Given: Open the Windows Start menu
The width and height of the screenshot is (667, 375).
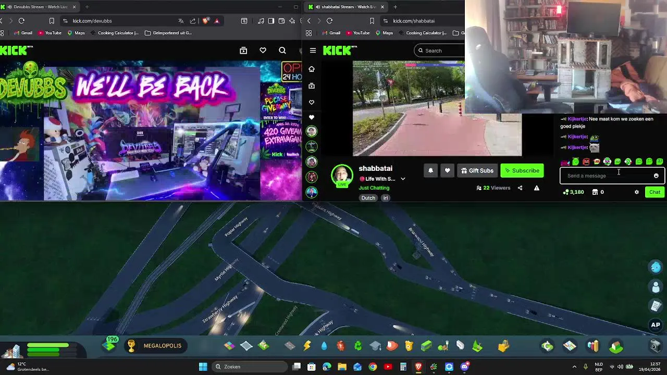Looking at the screenshot, I should [203, 367].
